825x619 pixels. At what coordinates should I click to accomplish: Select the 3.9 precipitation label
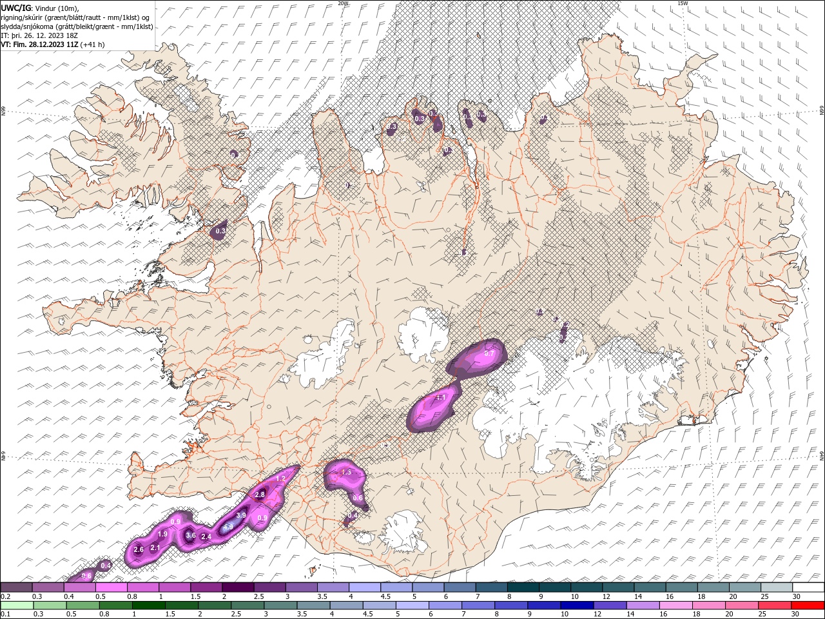241,515
